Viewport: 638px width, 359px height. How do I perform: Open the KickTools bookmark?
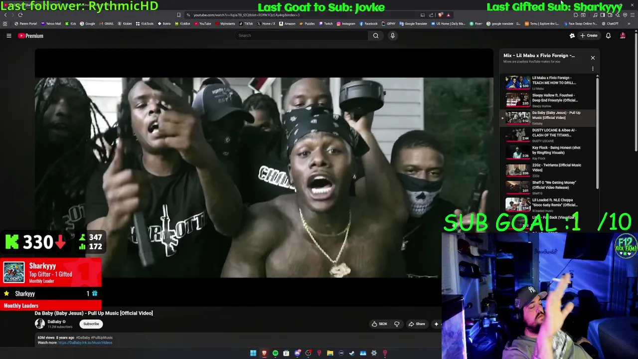(x=145, y=24)
